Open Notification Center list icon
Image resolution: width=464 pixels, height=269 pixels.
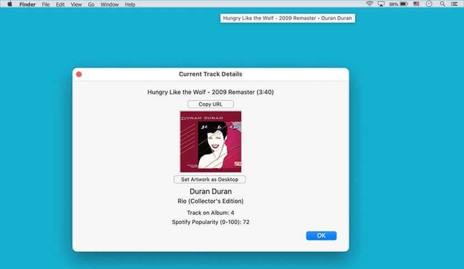pos(454,4)
